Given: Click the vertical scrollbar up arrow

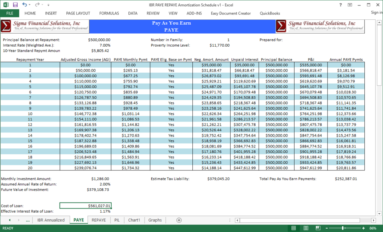Looking at the screenshot, I should point(379,23).
